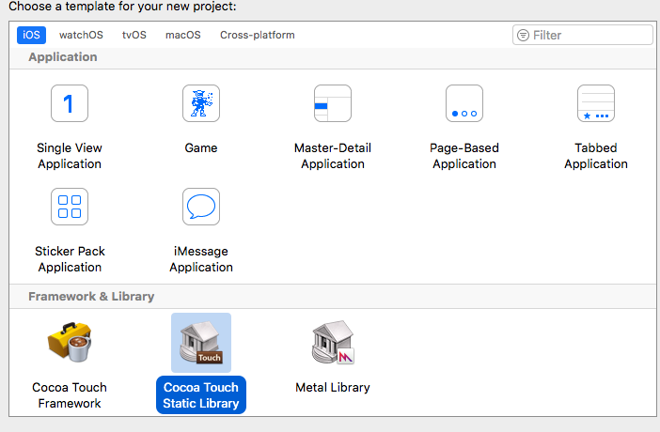Switch to the iOS platform tab
Viewport: 660px width, 432px height.
pyautogui.click(x=32, y=35)
